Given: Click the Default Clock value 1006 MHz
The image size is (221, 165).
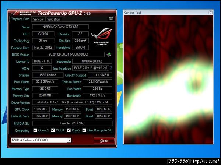Looking at the screenshot, I should (x=41, y=116).
